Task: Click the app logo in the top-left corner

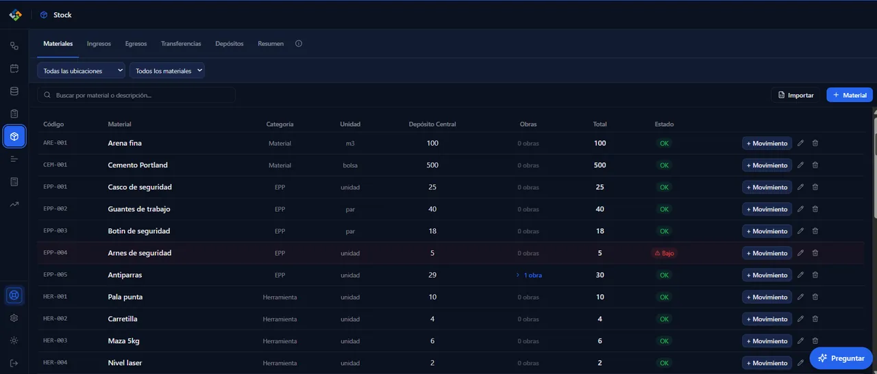Action: [15, 15]
